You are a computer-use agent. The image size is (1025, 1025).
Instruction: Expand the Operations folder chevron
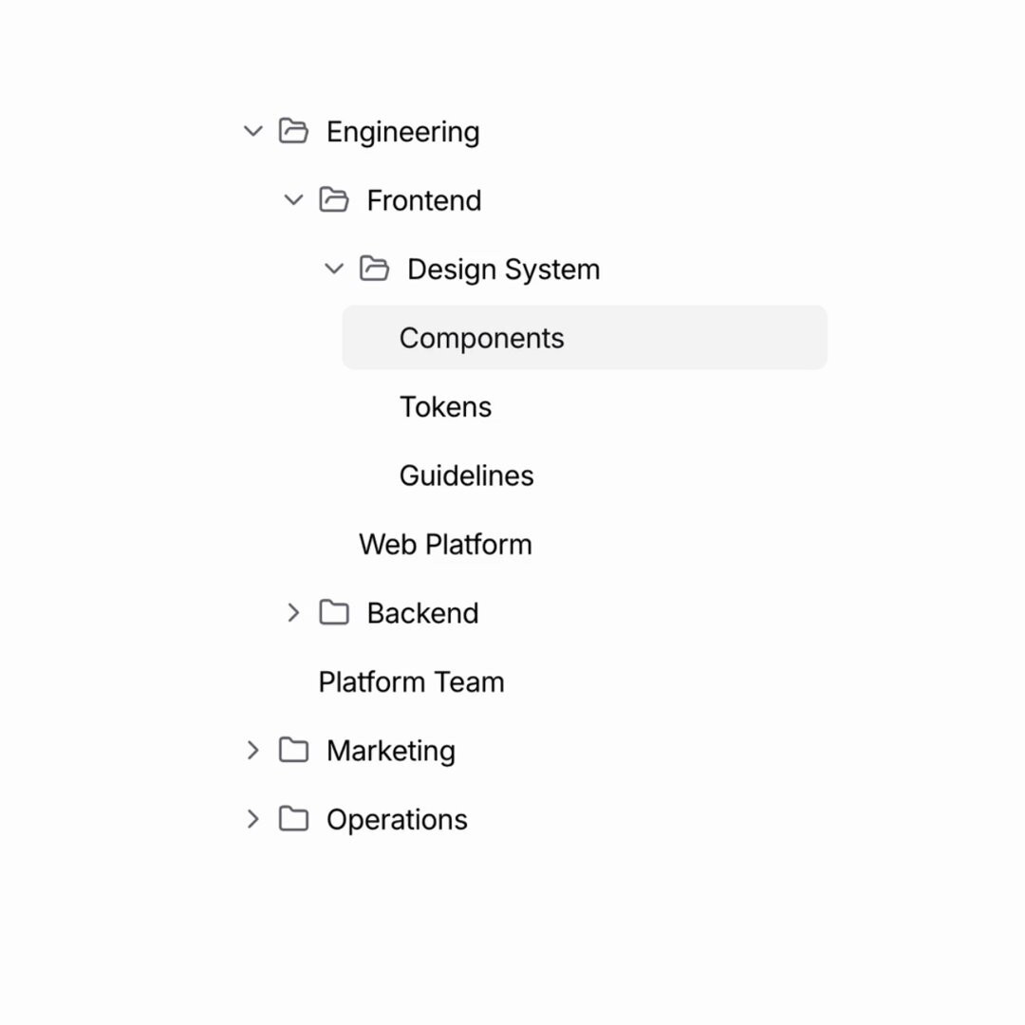tap(253, 818)
